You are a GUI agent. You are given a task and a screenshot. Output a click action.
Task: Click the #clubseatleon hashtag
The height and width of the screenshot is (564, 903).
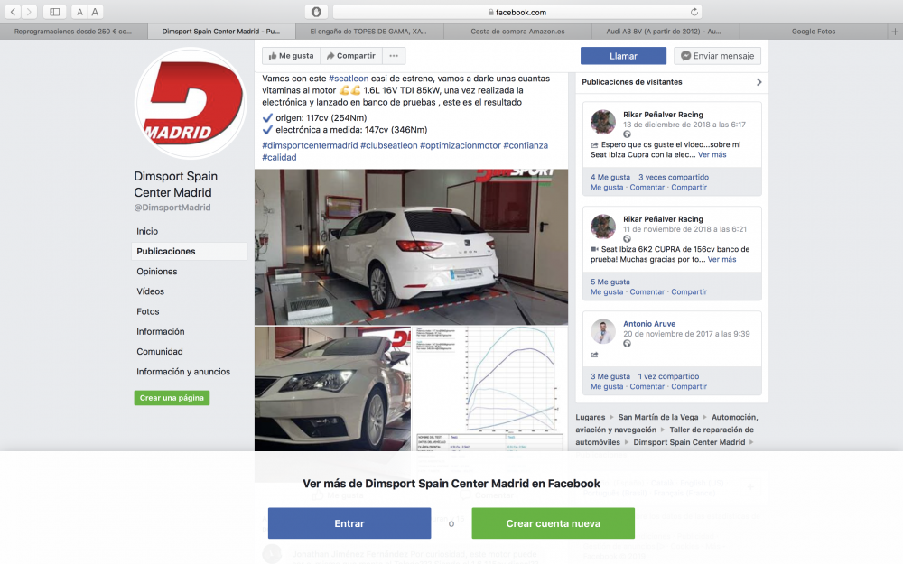click(388, 145)
